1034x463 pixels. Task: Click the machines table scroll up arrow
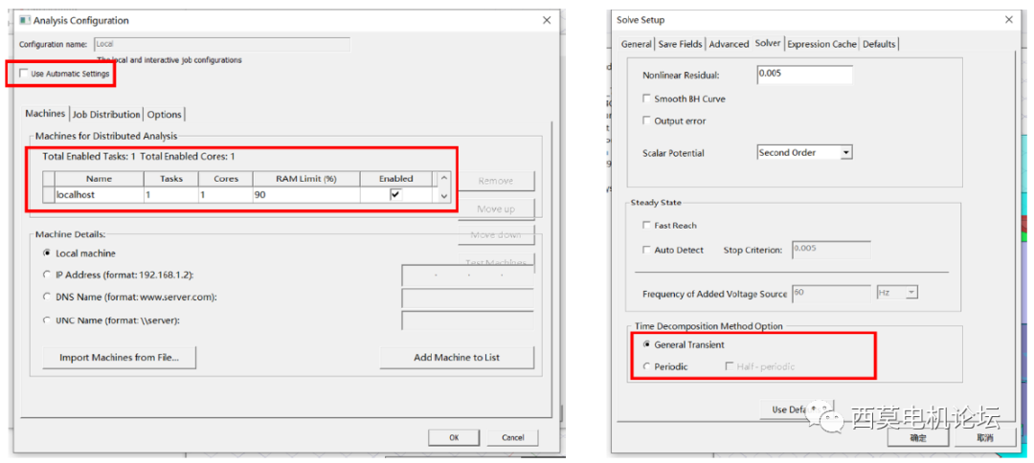(x=444, y=178)
